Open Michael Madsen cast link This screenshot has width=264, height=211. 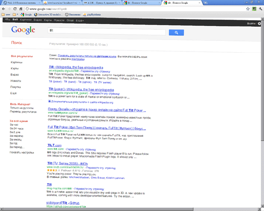point(79,177)
